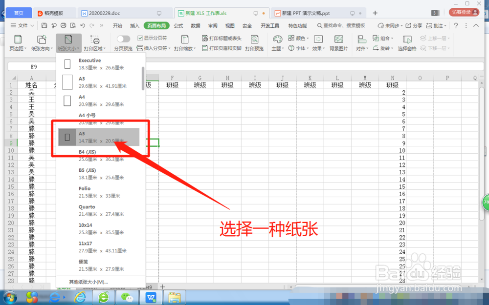Viewport: 489px width, 305px height.
Task: Switch to the 开发工具 ribbon tab
Action: 270,25
